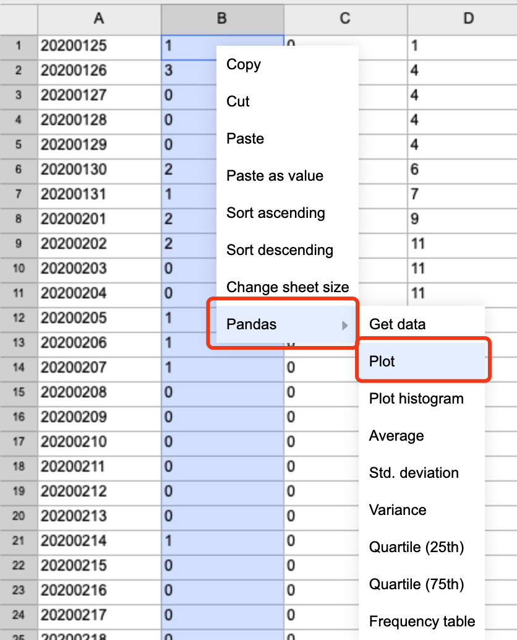
Task: Click column D header
Action: pos(468,19)
